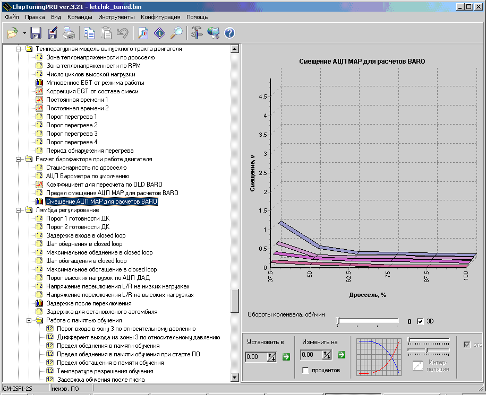
Task: Click the blue info diamond icon
Action: pyautogui.click(x=159, y=33)
